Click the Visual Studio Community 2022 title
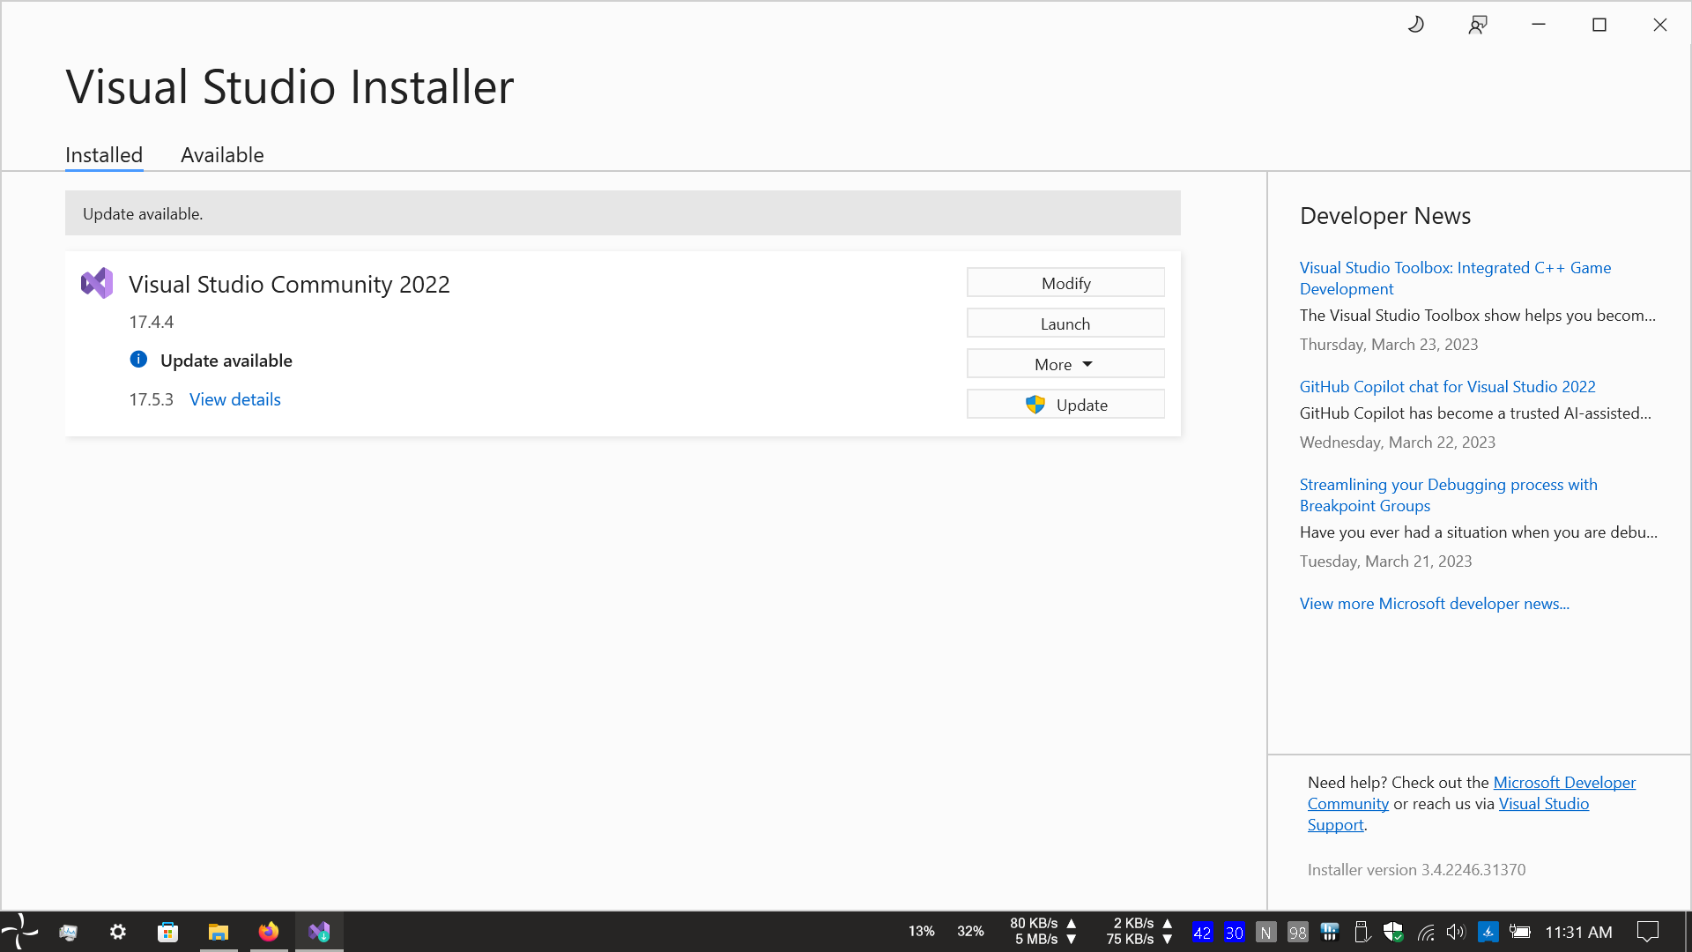The image size is (1692, 952). coord(289,284)
